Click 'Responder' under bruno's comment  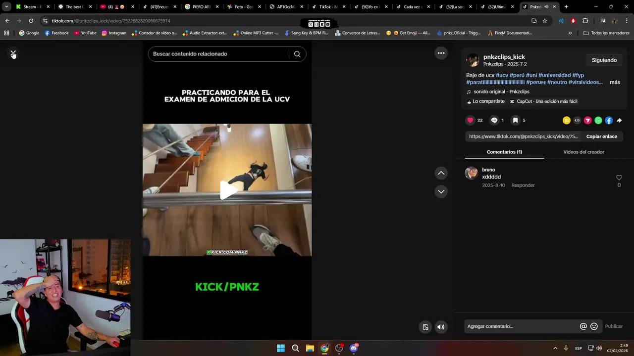click(523, 185)
